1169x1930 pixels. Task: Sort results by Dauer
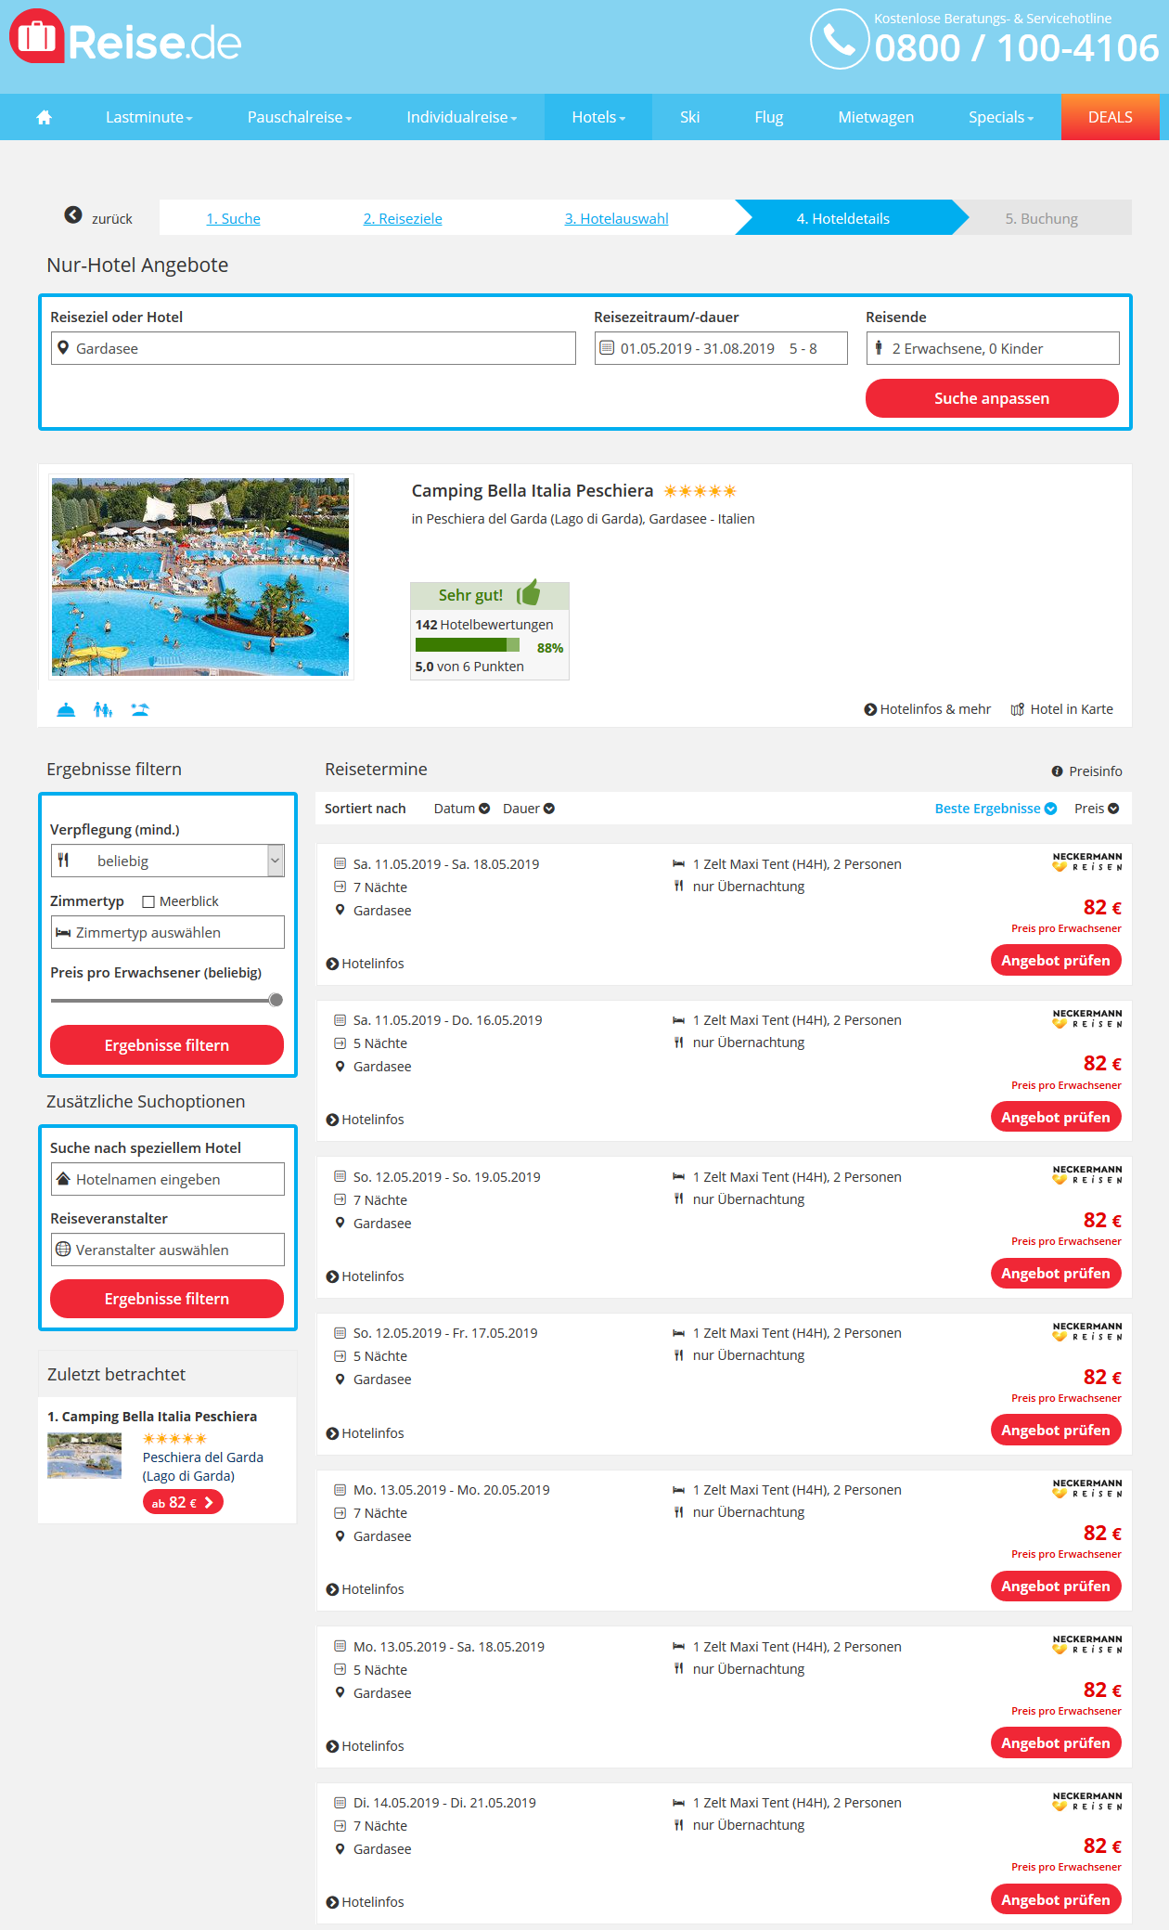pyautogui.click(x=529, y=809)
